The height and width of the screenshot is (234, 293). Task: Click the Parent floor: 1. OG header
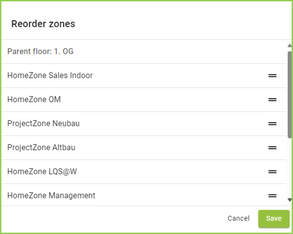[41, 51]
